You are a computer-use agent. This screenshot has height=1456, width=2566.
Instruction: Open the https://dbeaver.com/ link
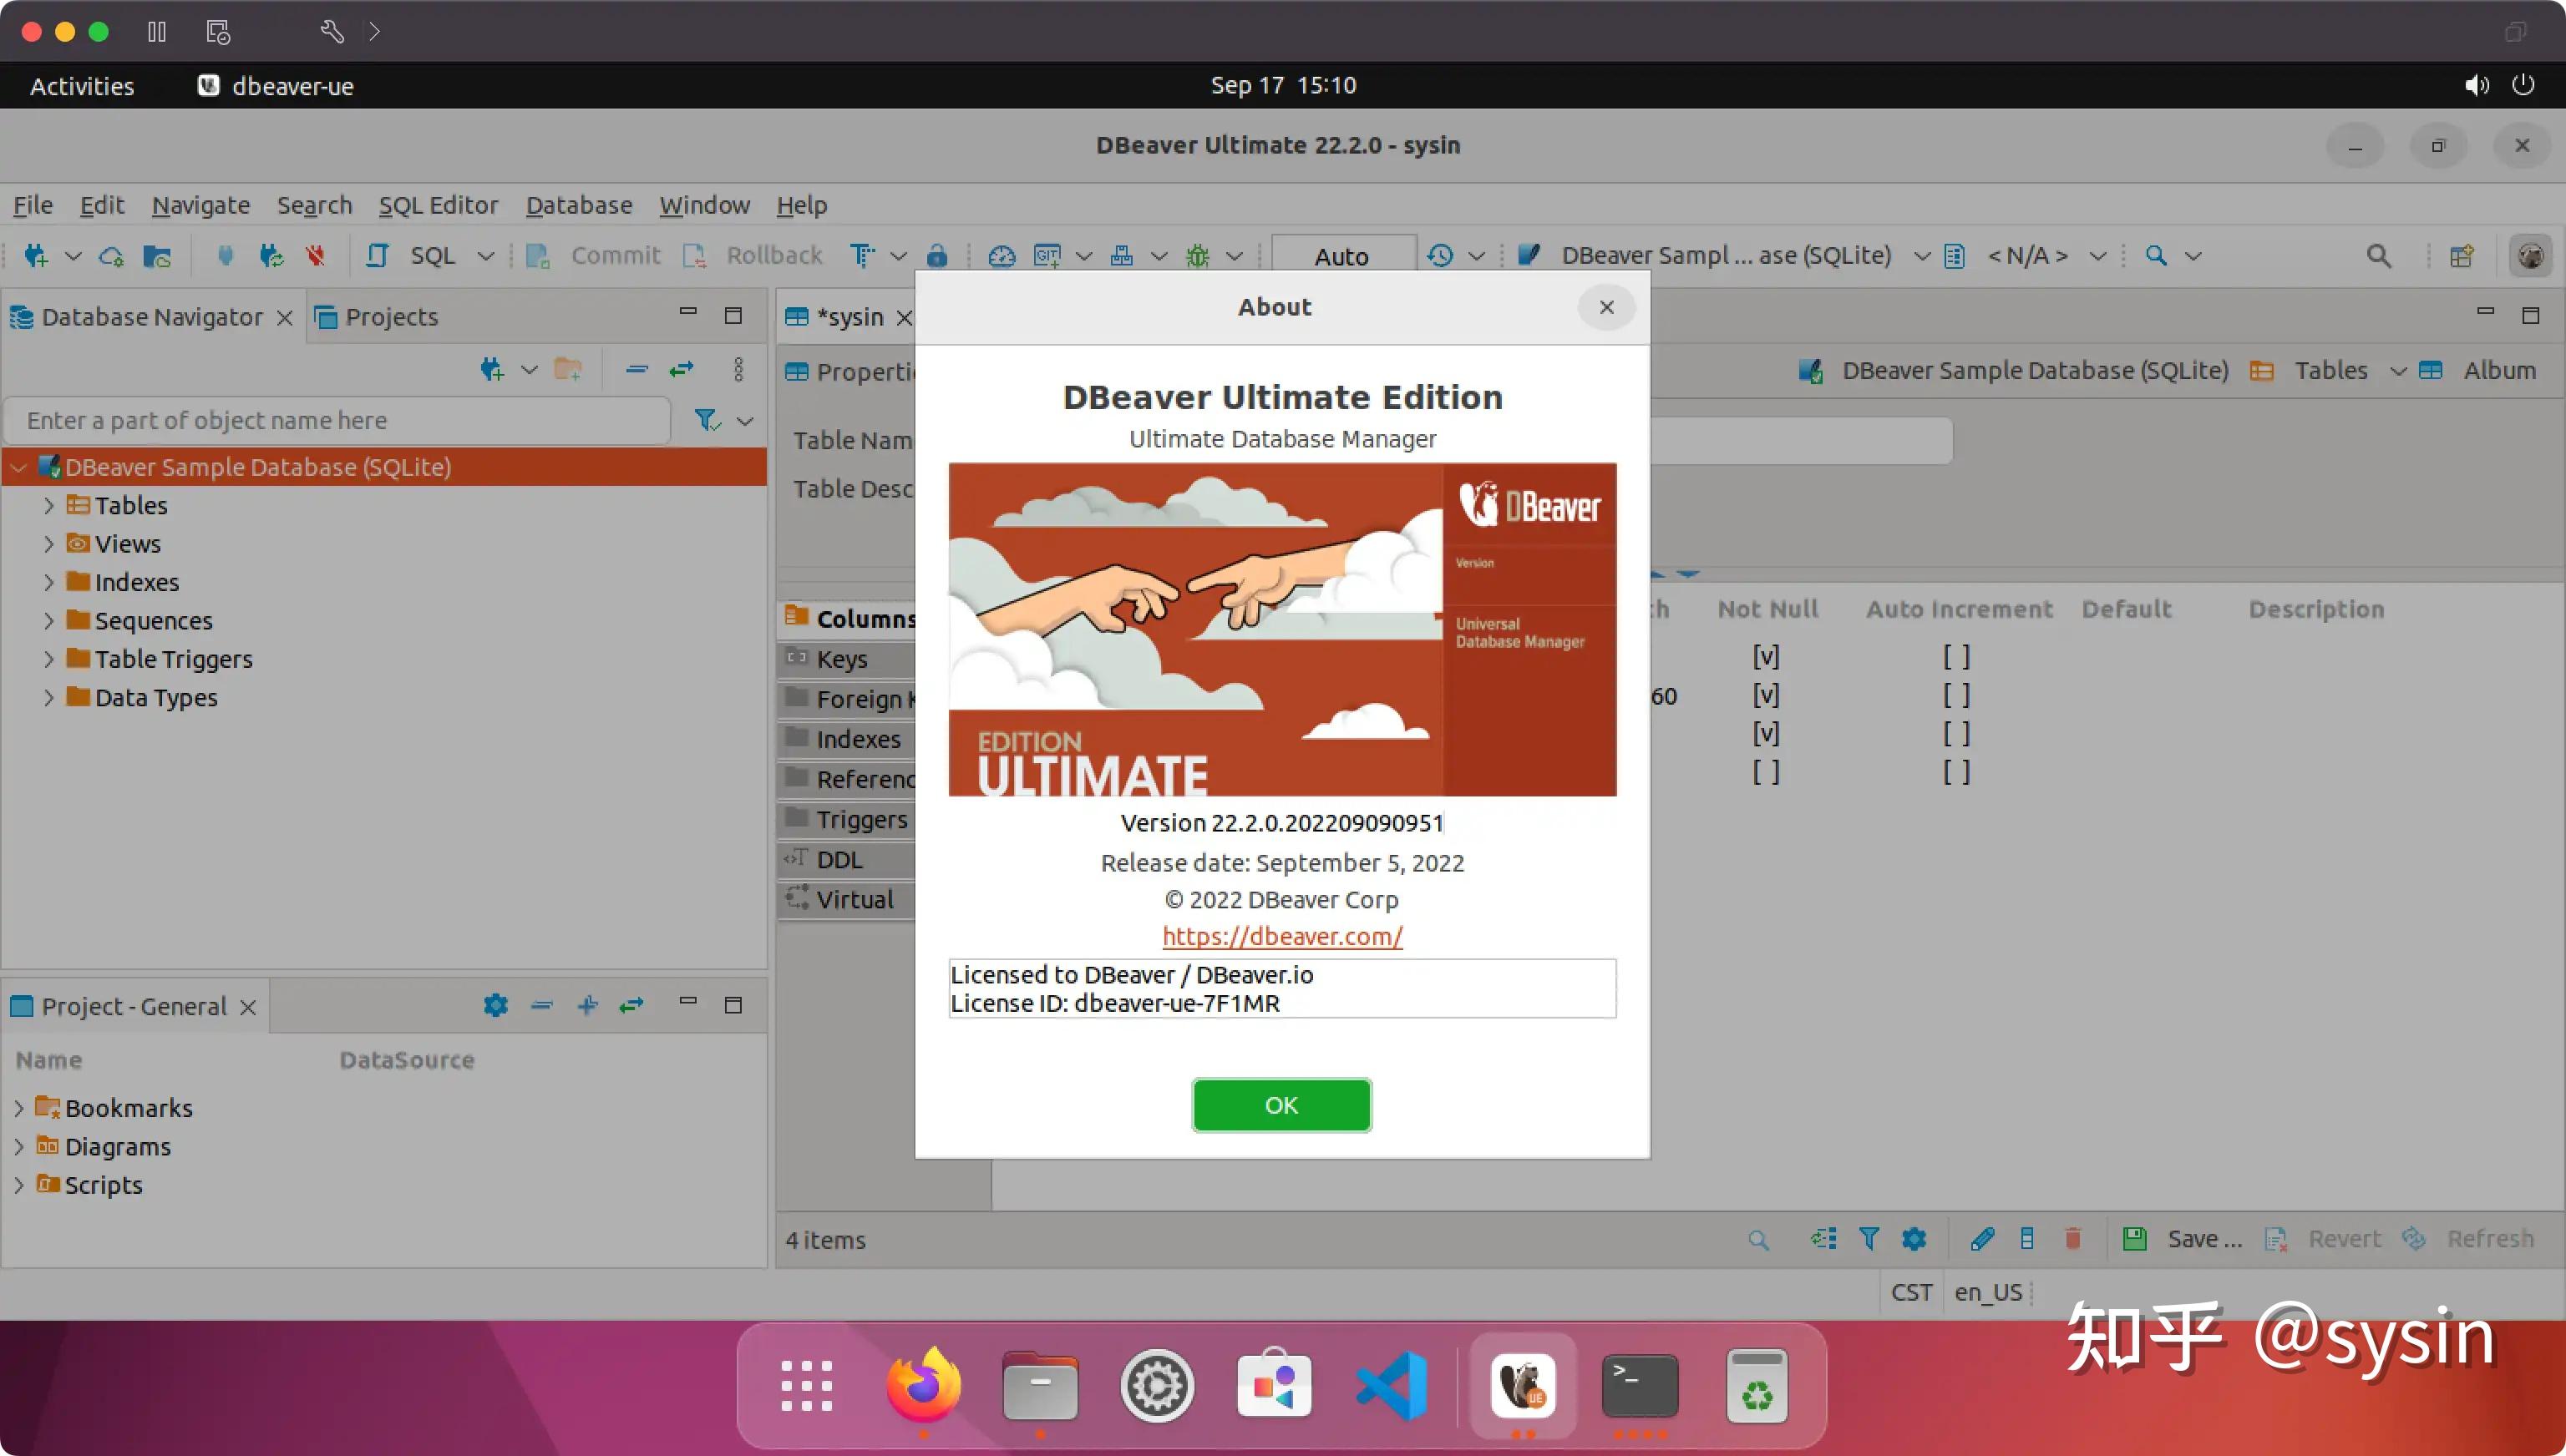coord(1281,937)
